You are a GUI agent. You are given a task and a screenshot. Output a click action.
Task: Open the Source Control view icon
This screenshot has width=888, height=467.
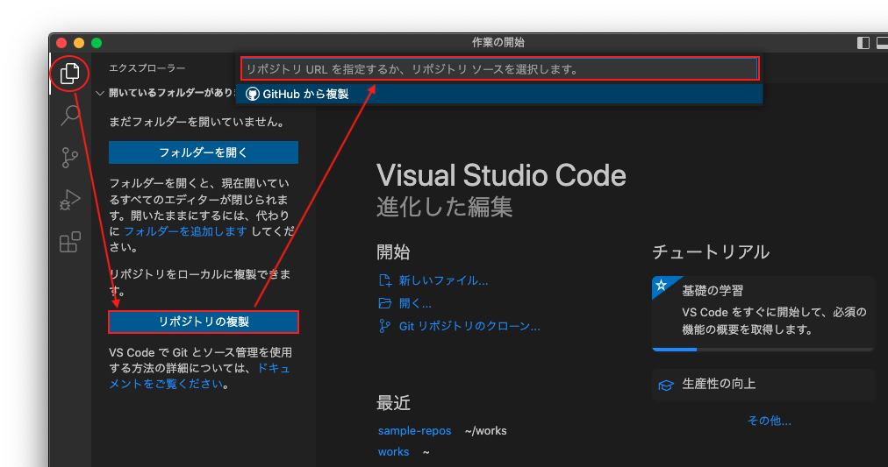[x=69, y=158]
